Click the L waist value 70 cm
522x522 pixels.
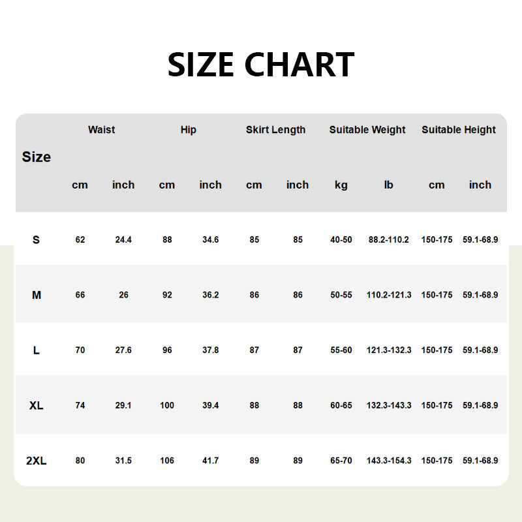pos(80,350)
